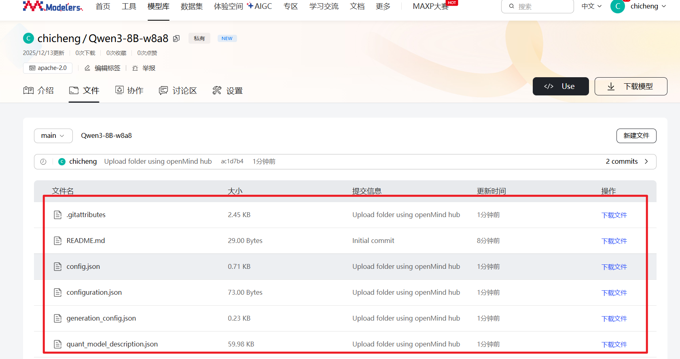Open 数据集 in the top navigation

(192, 6)
